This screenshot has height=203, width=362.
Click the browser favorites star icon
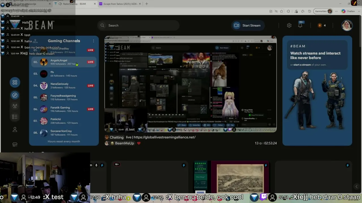(281, 11)
